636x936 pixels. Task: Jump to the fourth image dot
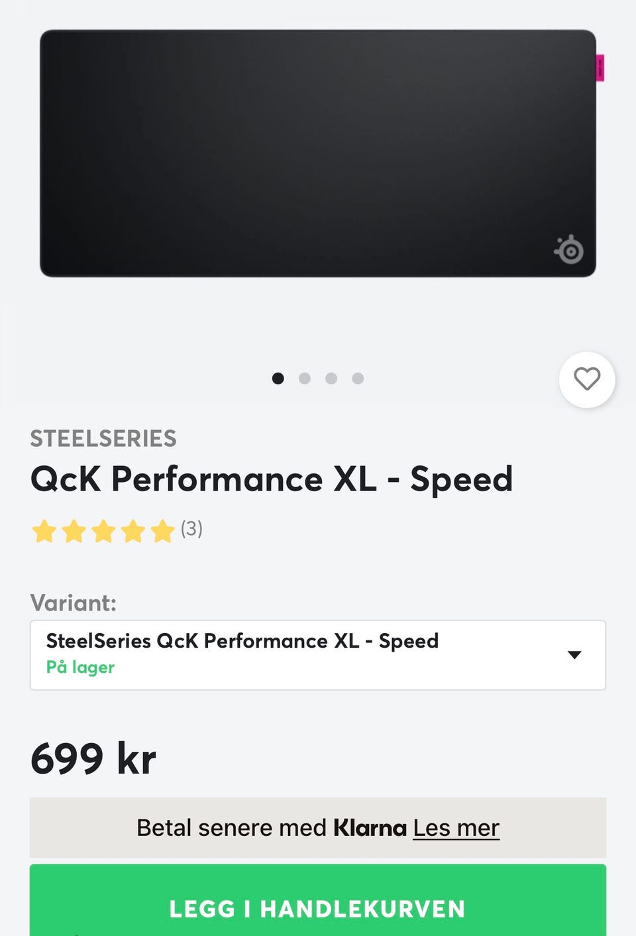(358, 379)
